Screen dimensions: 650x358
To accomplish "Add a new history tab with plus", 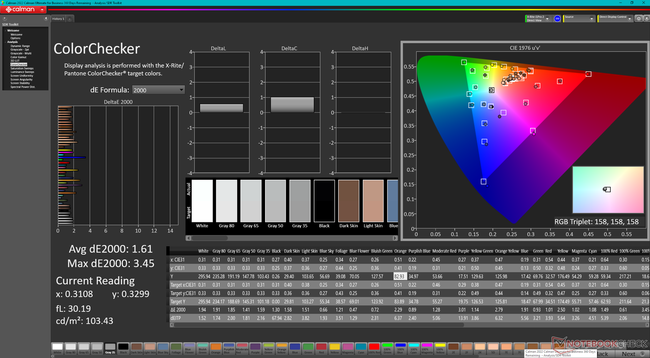I will [x=70, y=19].
